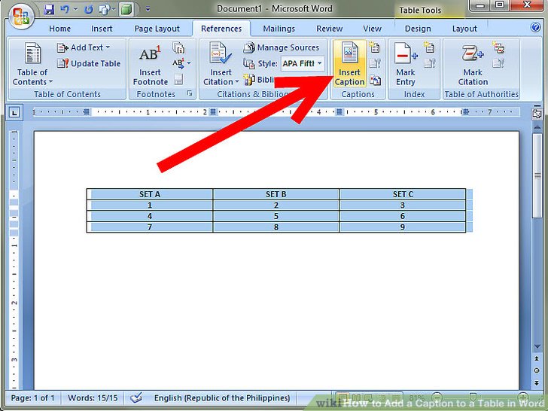Click the Update Table icon

[x=62, y=63]
